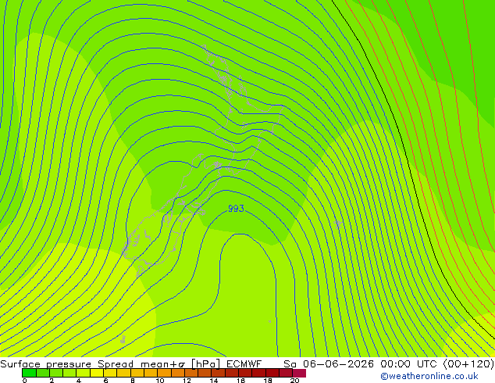Screen dimensions: 495x383
Task: Click the ECMWF model label
Action: pos(244,364)
